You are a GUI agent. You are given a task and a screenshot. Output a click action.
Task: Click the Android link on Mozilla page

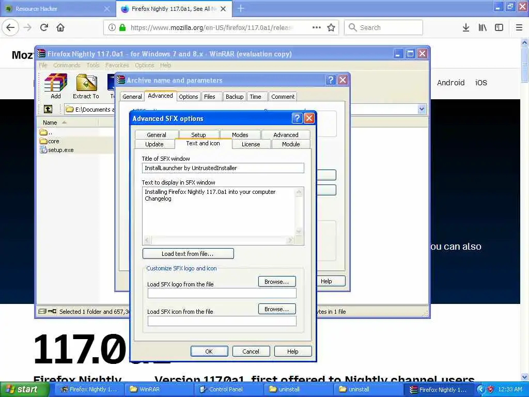pyautogui.click(x=450, y=83)
